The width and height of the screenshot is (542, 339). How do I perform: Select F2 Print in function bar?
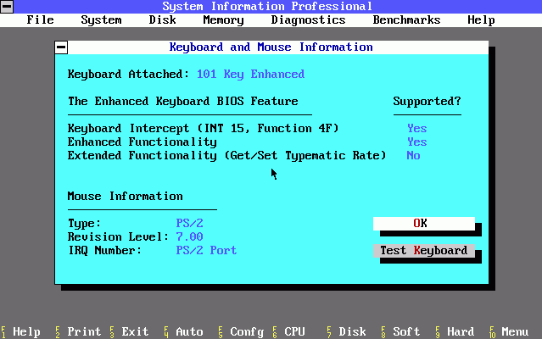point(76,331)
